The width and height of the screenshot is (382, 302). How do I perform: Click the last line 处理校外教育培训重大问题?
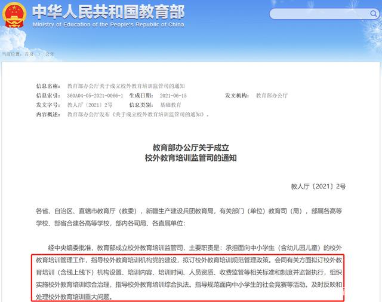[x=74, y=297]
